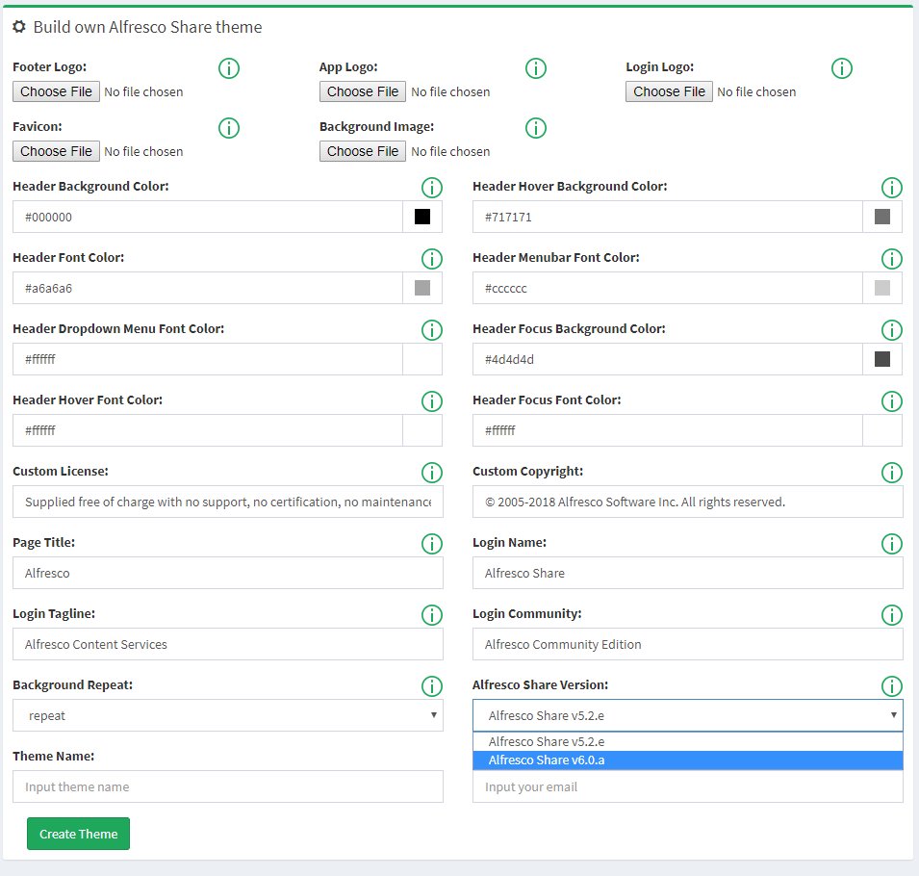The height and width of the screenshot is (876, 919).
Task: Open info for Header Background Color
Action: pyautogui.click(x=431, y=188)
